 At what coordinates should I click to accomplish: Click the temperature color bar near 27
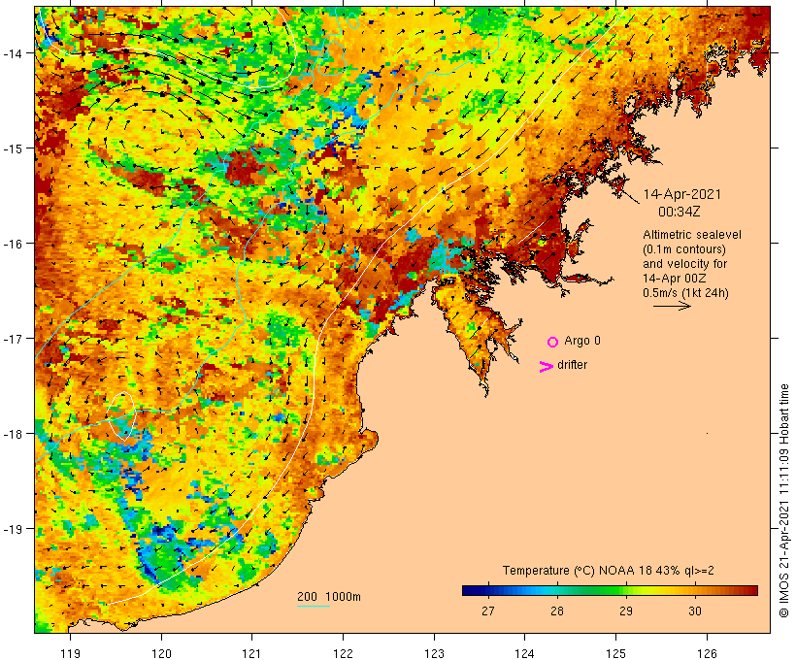[x=488, y=590]
